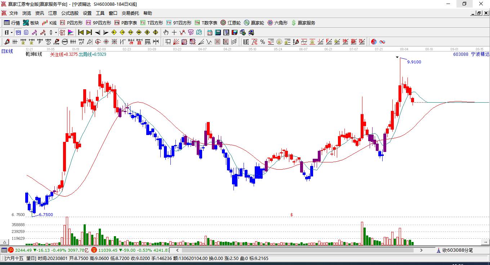Screen dimensions: 490x265
Task: Toggle the 日K线 chart label
Action: pyautogui.click(x=7, y=51)
